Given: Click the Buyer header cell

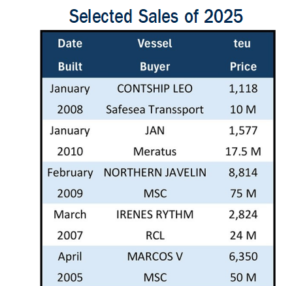Looking at the screenshot, I should [155, 66].
